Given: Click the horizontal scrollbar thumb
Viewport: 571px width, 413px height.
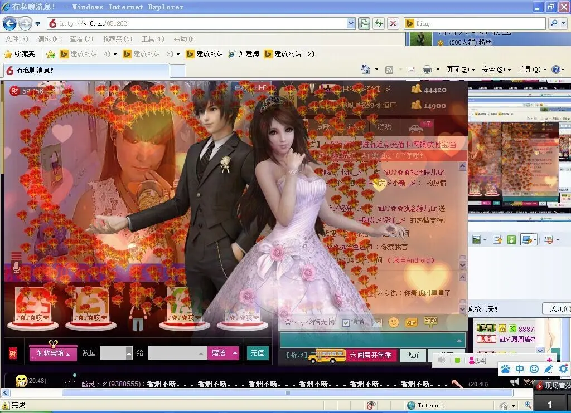Looking at the screenshot, I should click(x=288, y=392).
